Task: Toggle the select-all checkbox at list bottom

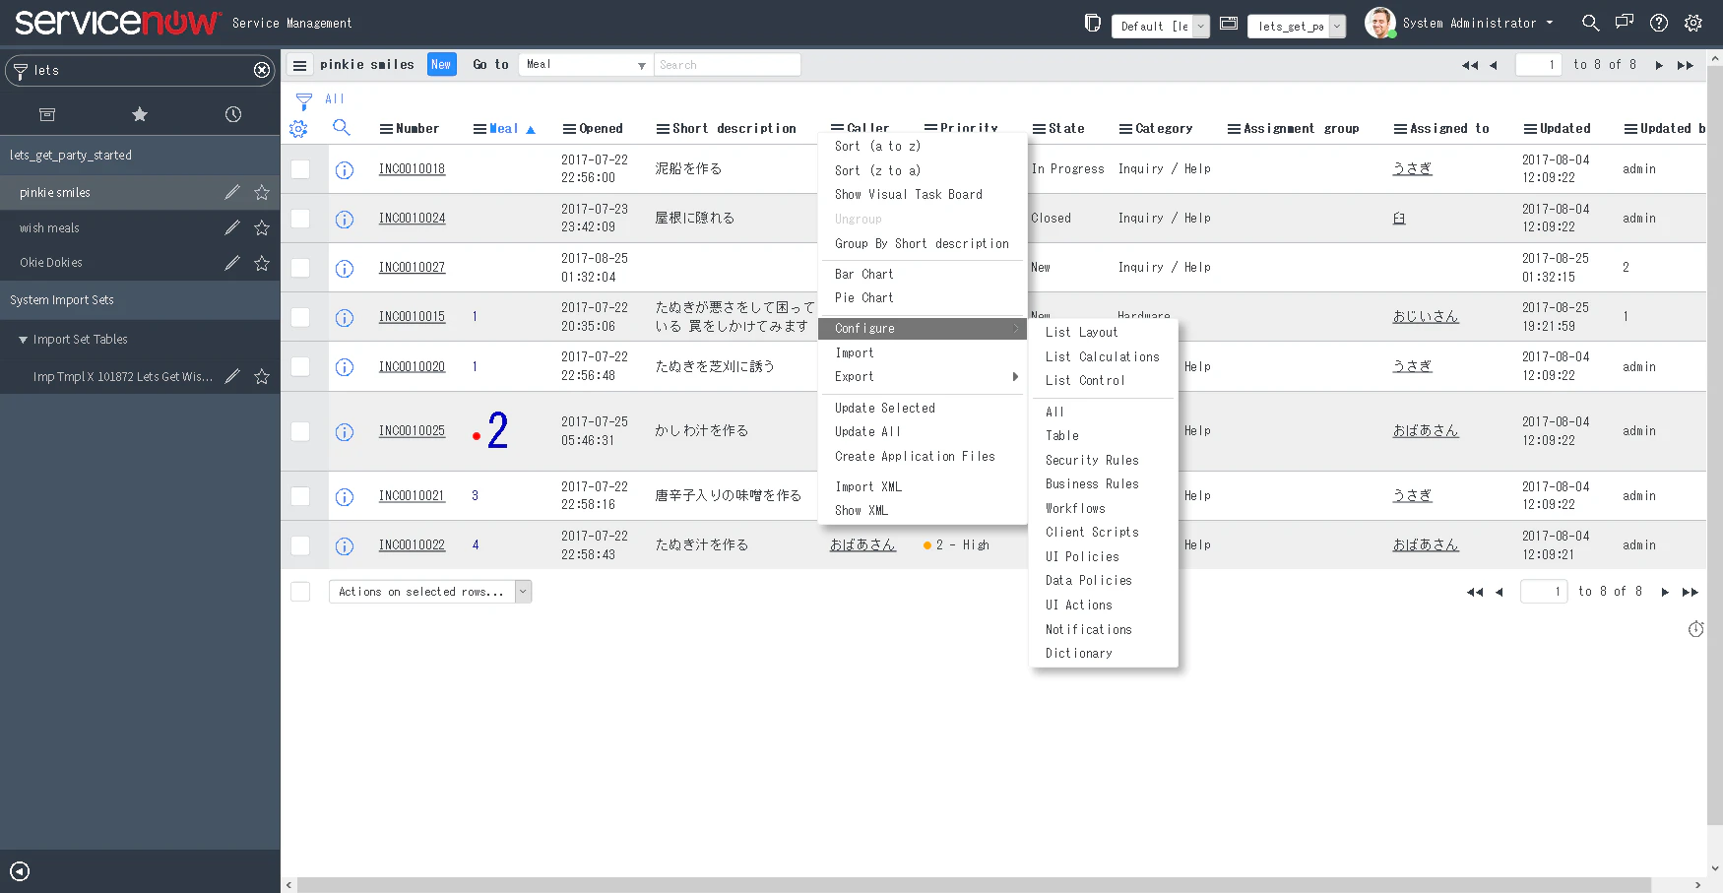Action: tap(300, 592)
